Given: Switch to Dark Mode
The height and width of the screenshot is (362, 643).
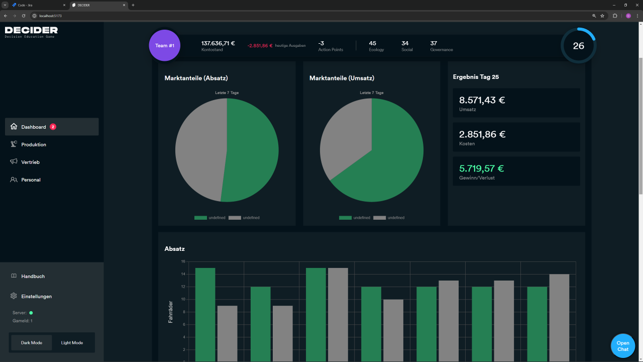Looking at the screenshot, I should (x=32, y=342).
